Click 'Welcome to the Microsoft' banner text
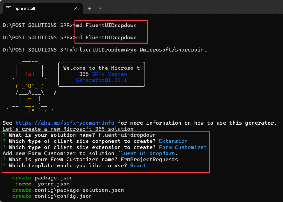The width and height of the screenshot is (283, 202). pos(101,68)
